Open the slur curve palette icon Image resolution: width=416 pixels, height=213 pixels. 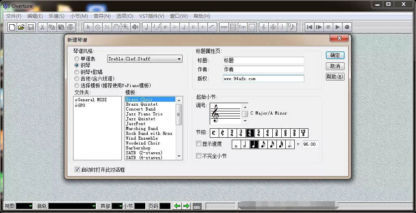coord(212,27)
